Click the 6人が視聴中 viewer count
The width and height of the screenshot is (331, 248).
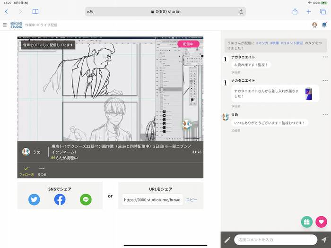coord(65,158)
